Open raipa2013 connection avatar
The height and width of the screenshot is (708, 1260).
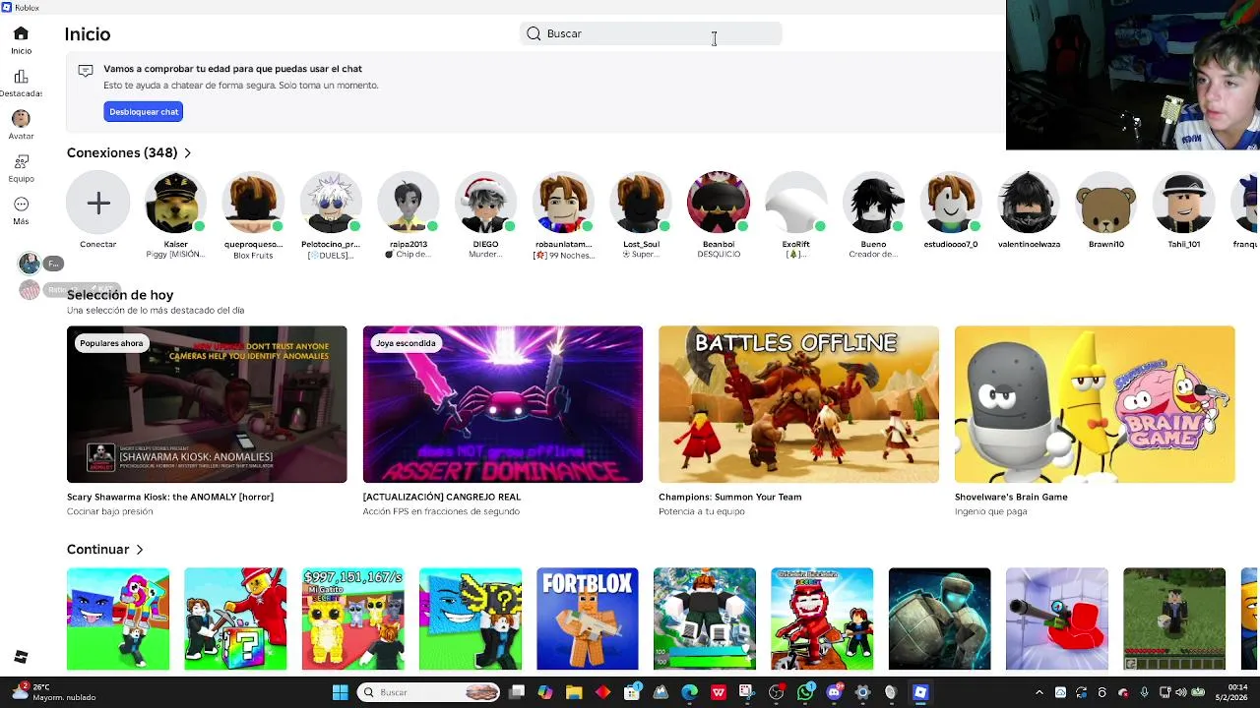409,203
